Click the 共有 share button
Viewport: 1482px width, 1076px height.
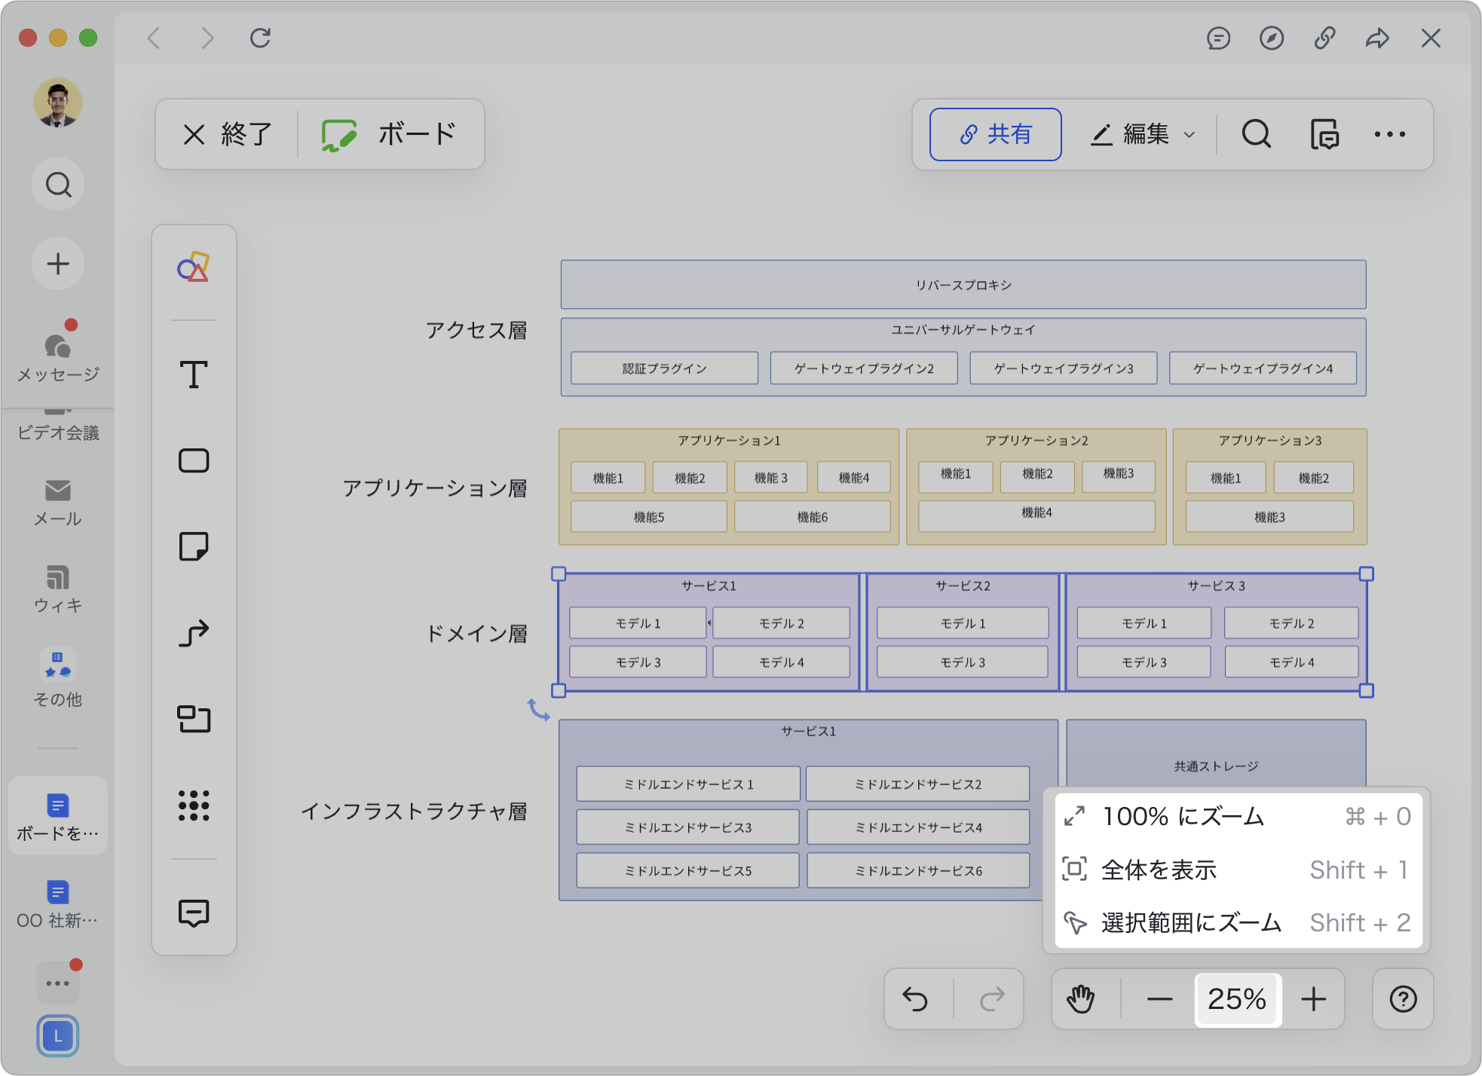(x=995, y=135)
